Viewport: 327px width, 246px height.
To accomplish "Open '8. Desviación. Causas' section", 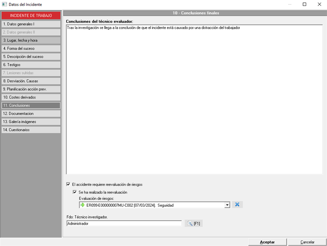I will pos(31,81).
